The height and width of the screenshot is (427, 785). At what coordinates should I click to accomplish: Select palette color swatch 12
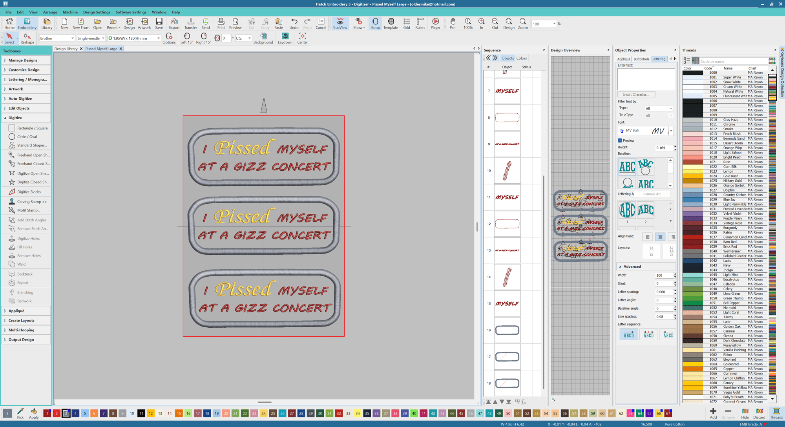pyautogui.click(x=150, y=413)
